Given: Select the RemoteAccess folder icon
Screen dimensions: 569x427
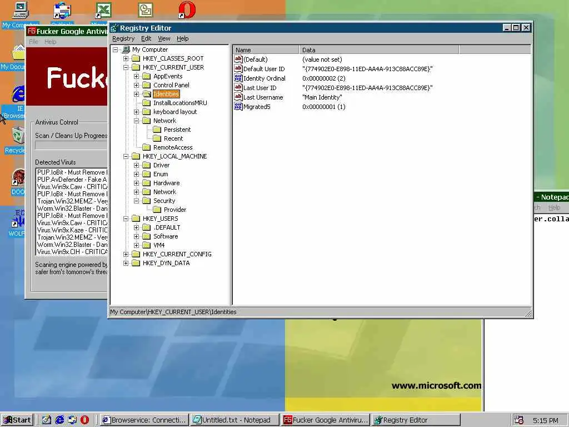Looking at the screenshot, I should tap(147, 147).
